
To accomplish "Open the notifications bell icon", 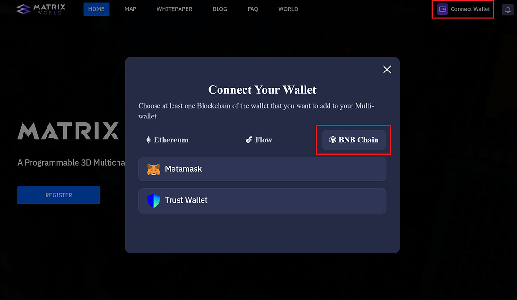I will (508, 9).
